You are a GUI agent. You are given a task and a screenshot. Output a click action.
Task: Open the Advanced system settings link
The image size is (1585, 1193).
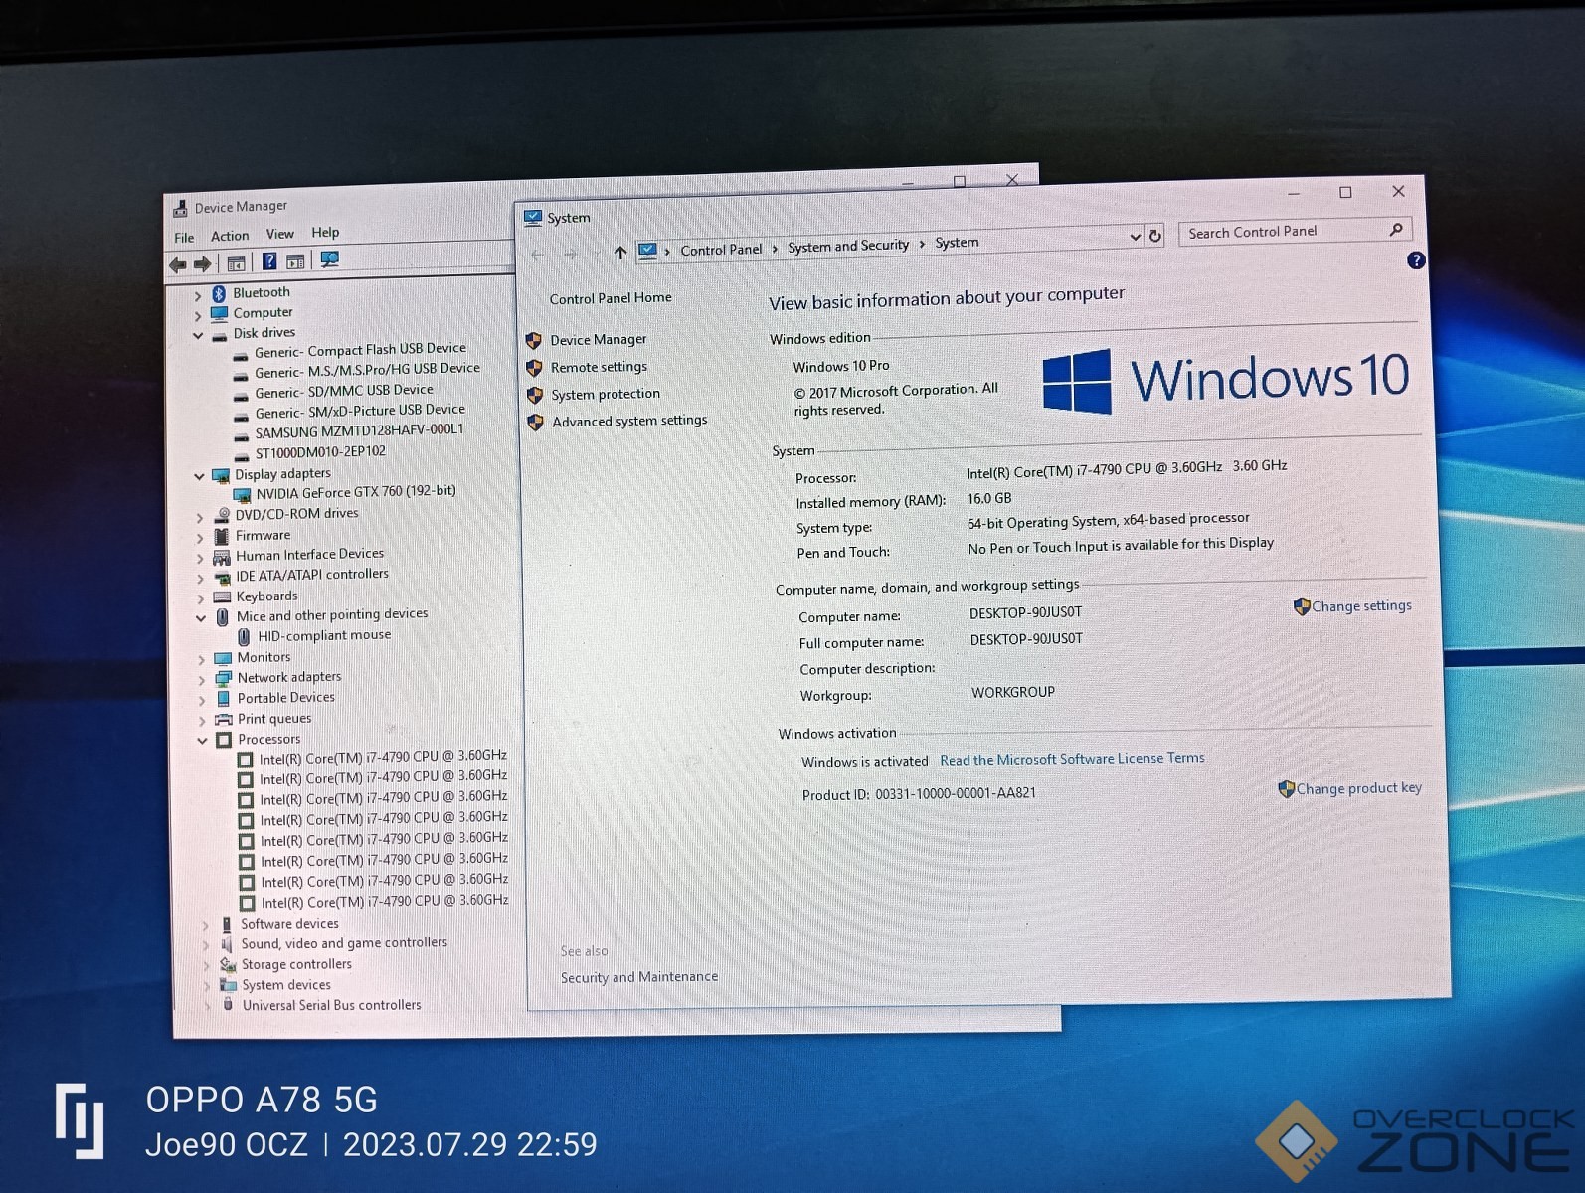(629, 422)
